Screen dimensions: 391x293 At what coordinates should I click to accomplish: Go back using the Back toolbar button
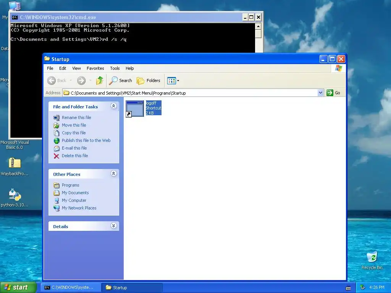(x=57, y=80)
